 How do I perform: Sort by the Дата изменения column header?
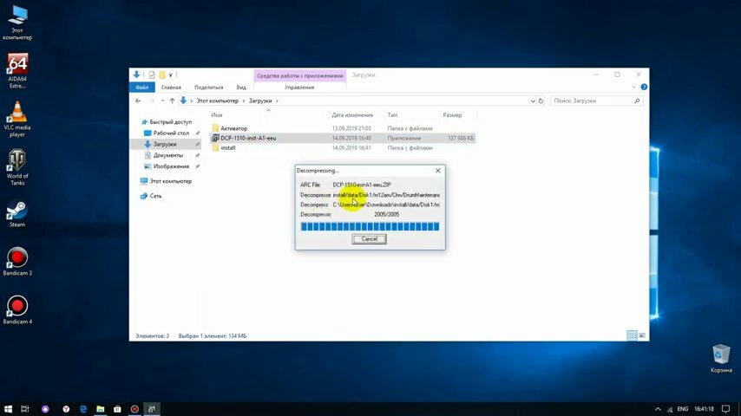point(352,115)
